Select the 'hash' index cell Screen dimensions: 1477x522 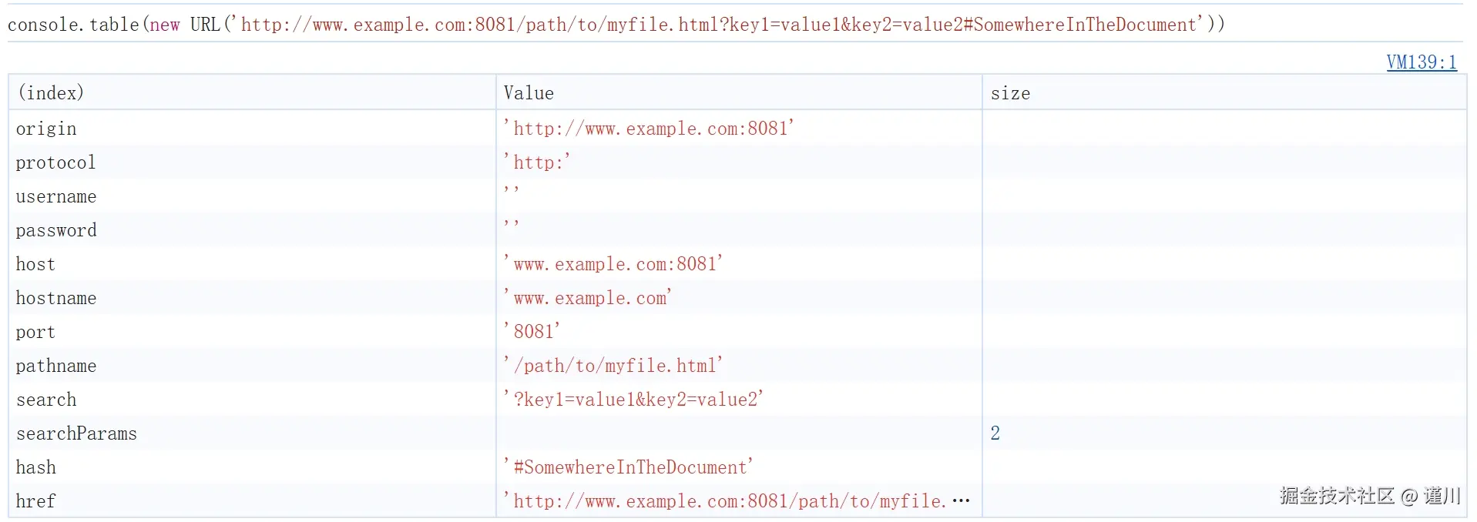[252, 467]
